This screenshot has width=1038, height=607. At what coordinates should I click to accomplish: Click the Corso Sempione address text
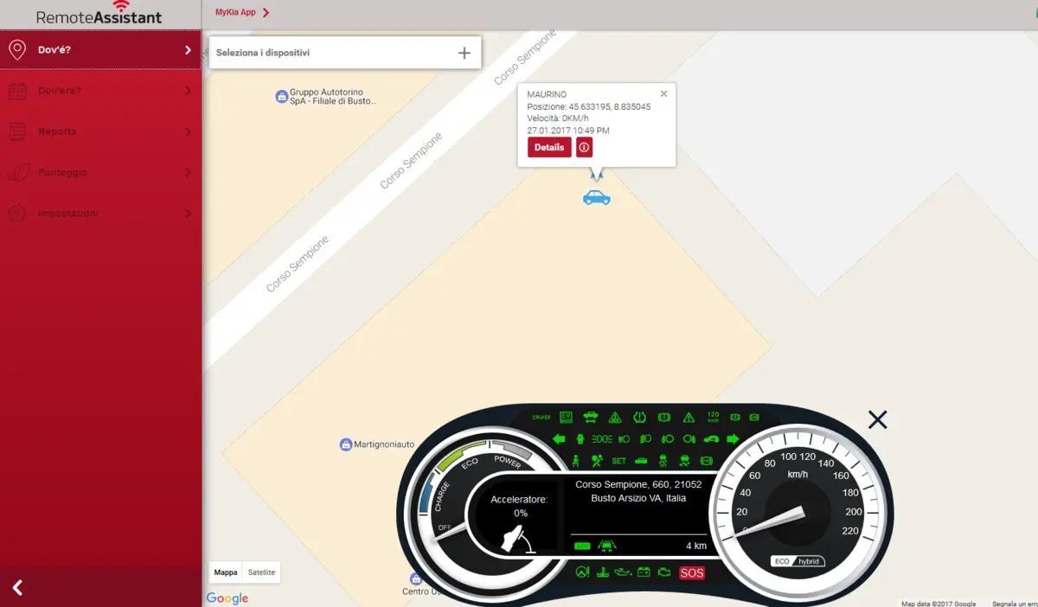click(638, 491)
